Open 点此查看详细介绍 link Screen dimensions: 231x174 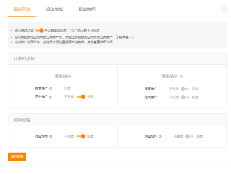click(100, 42)
